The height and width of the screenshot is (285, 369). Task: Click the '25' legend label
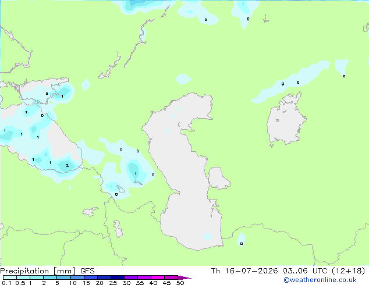[x=113, y=283]
